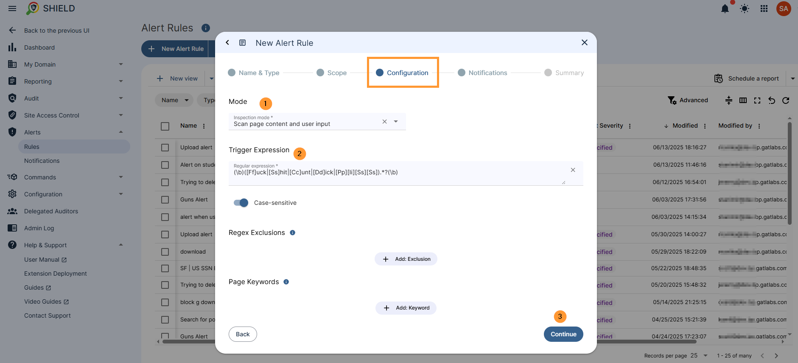Open the Modified by column options menu
The height and width of the screenshot is (363, 798).
[x=759, y=126]
